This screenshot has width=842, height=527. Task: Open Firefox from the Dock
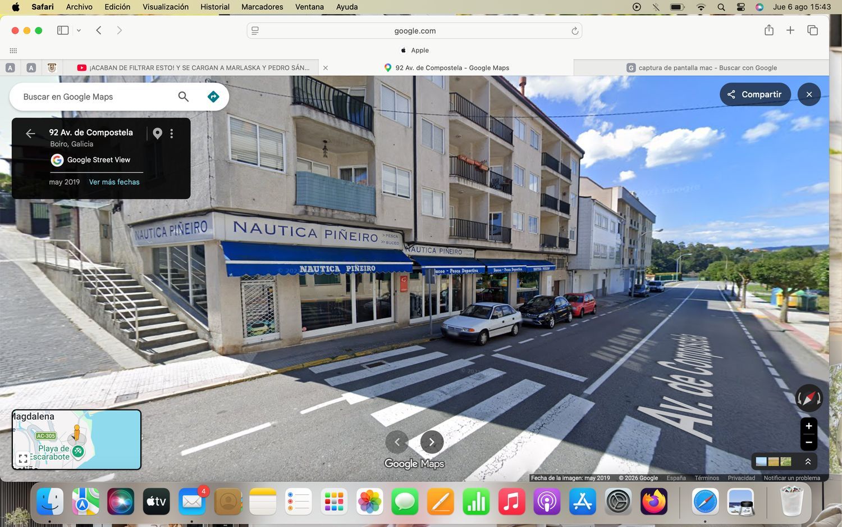coord(654,501)
